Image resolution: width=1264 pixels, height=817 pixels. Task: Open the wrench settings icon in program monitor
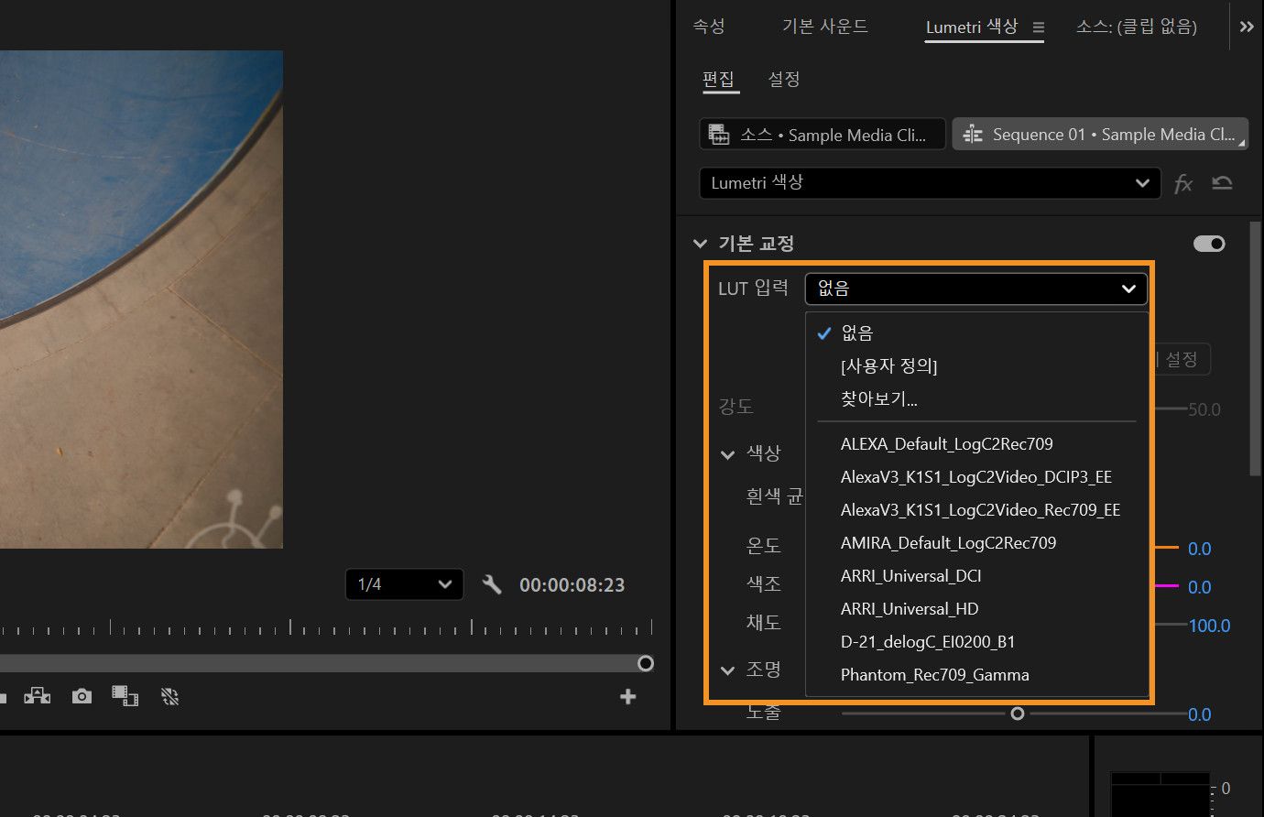click(492, 584)
